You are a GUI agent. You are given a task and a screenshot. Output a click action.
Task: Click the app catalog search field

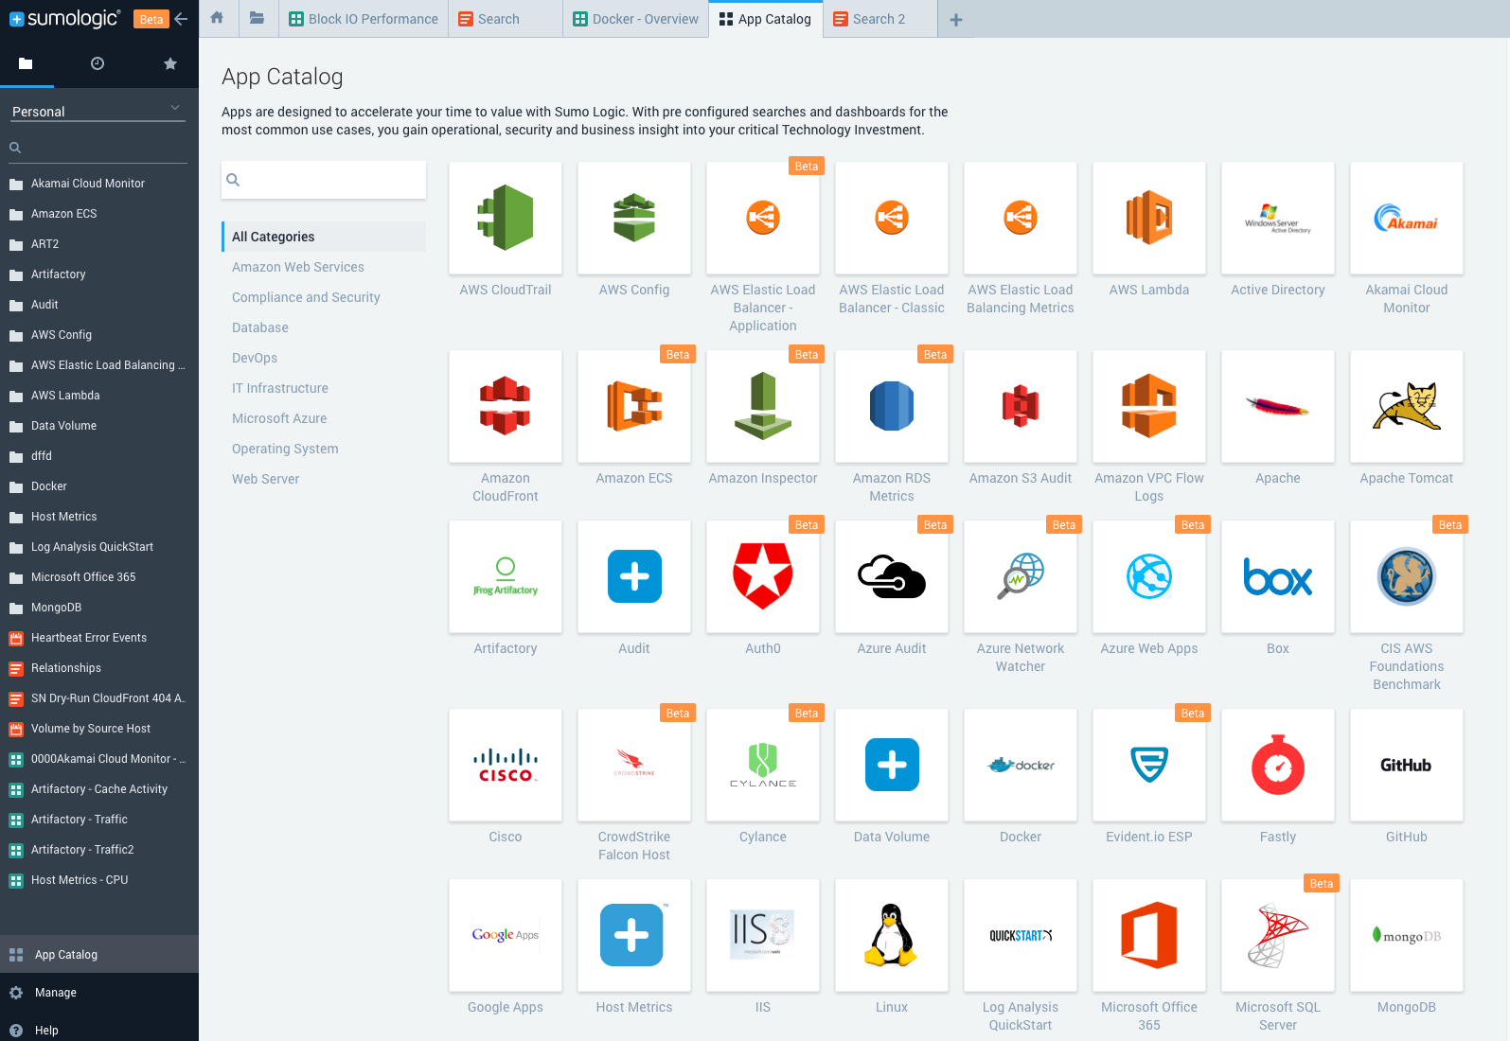324,180
